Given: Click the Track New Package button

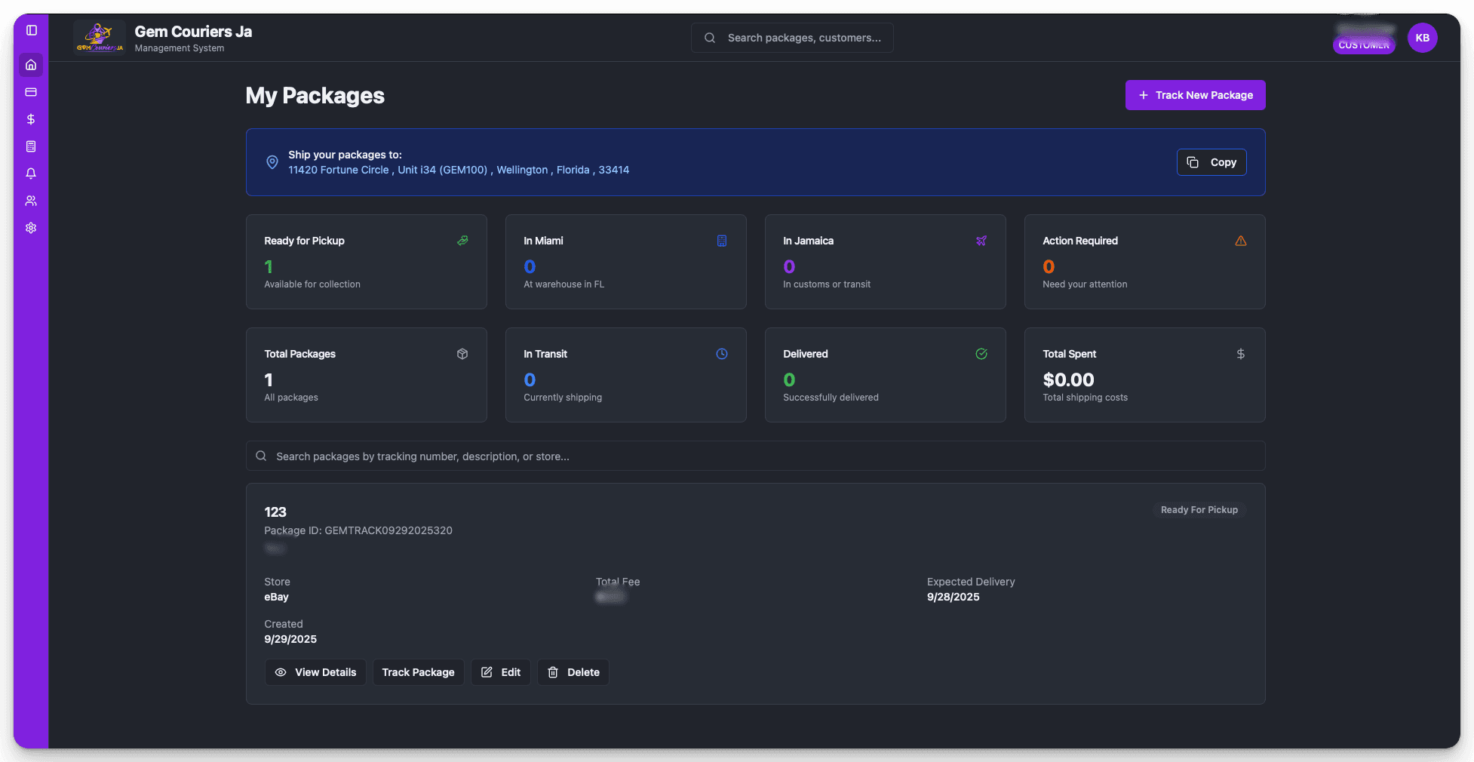Looking at the screenshot, I should click(x=1195, y=95).
